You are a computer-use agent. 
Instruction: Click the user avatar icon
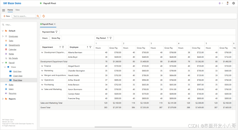point(227,3)
